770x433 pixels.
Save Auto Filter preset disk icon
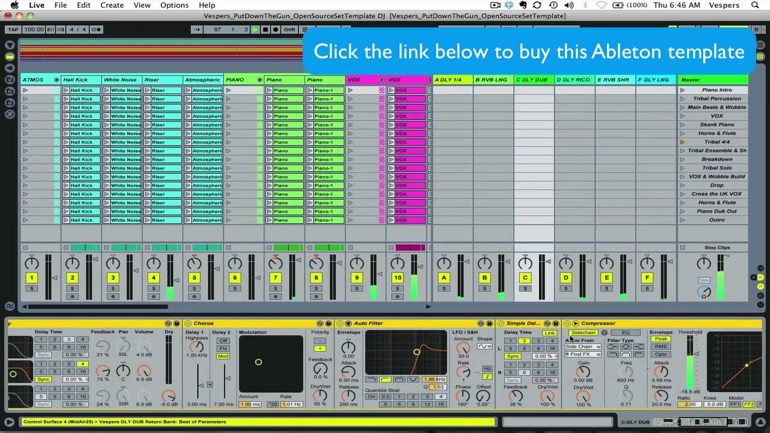pos(489,324)
